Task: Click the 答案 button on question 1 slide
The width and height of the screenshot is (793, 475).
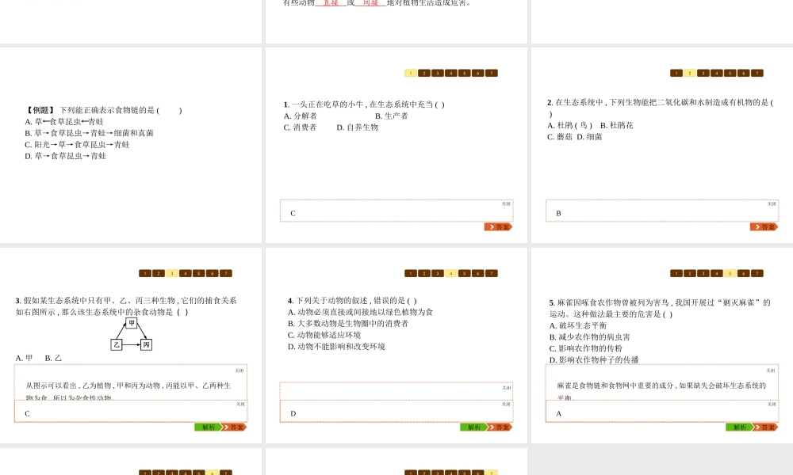Action: 499,226
